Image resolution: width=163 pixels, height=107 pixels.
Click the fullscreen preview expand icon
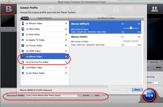pos(162,62)
